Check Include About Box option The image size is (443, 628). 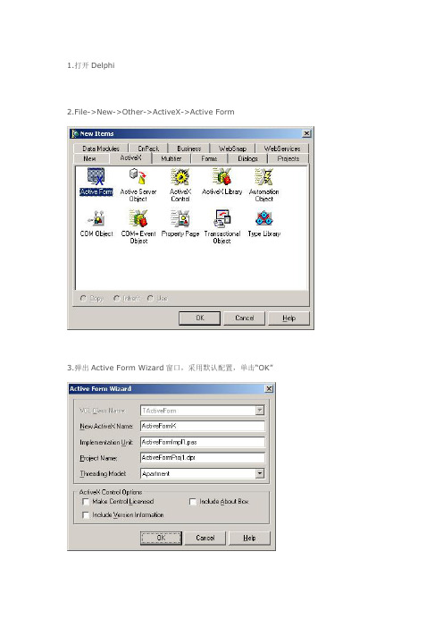[192, 502]
